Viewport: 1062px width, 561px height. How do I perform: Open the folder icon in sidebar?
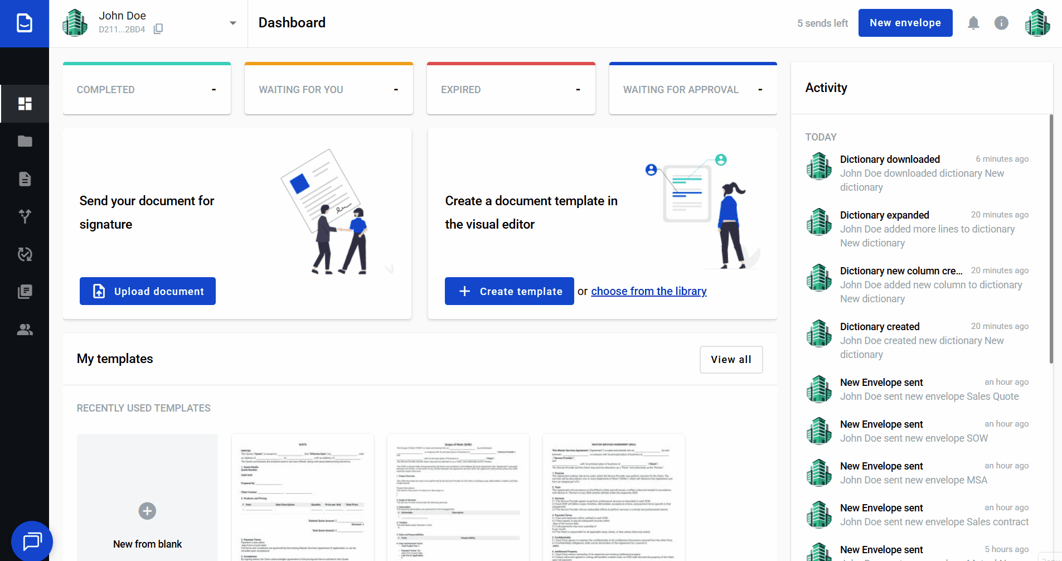pos(25,141)
